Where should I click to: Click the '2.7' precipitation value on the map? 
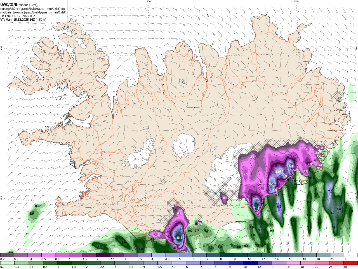tap(343, 203)
